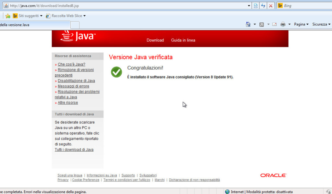Click the 'Sviluppatori' footer link

coord(148,175)
